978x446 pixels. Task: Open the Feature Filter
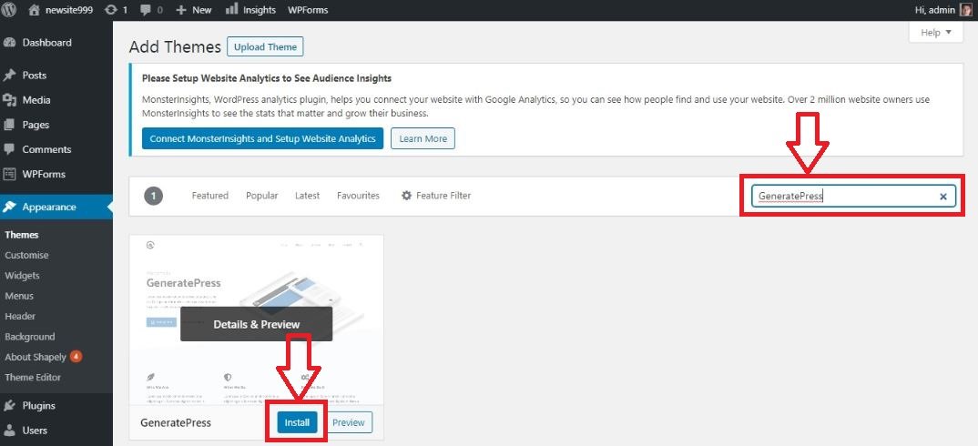[436, 196]
